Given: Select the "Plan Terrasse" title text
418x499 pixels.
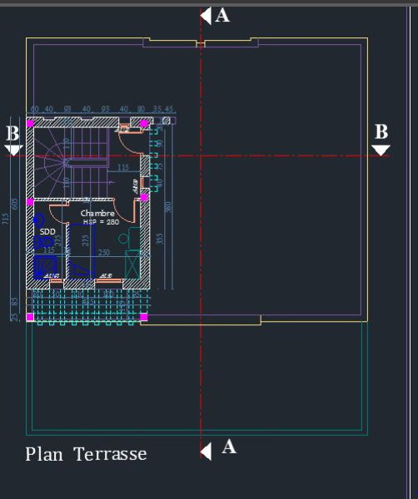Looking at the screenshot, I should pos(86,454).
